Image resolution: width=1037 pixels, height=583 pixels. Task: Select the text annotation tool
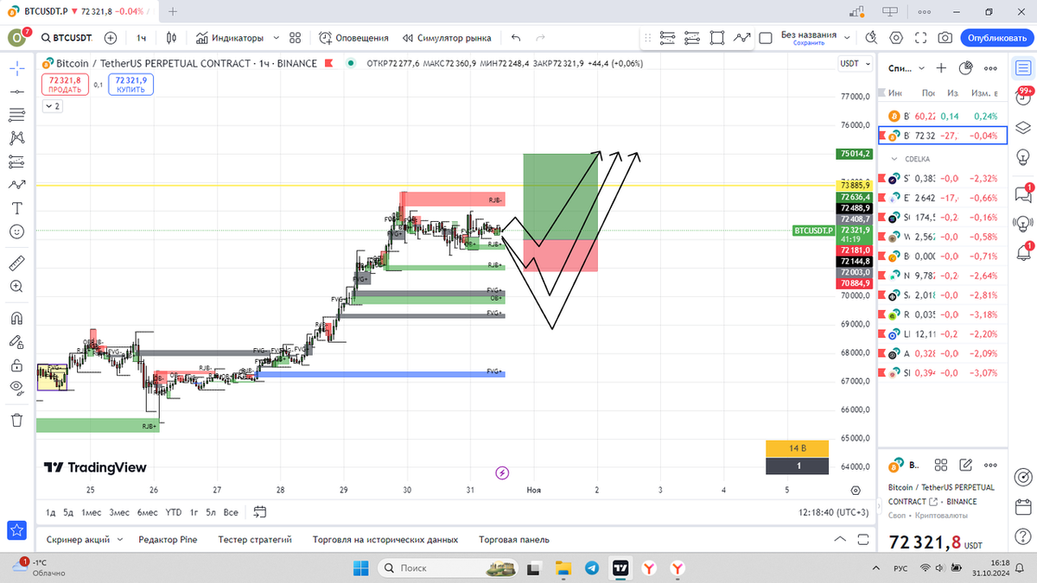click(x=16, y=208)
